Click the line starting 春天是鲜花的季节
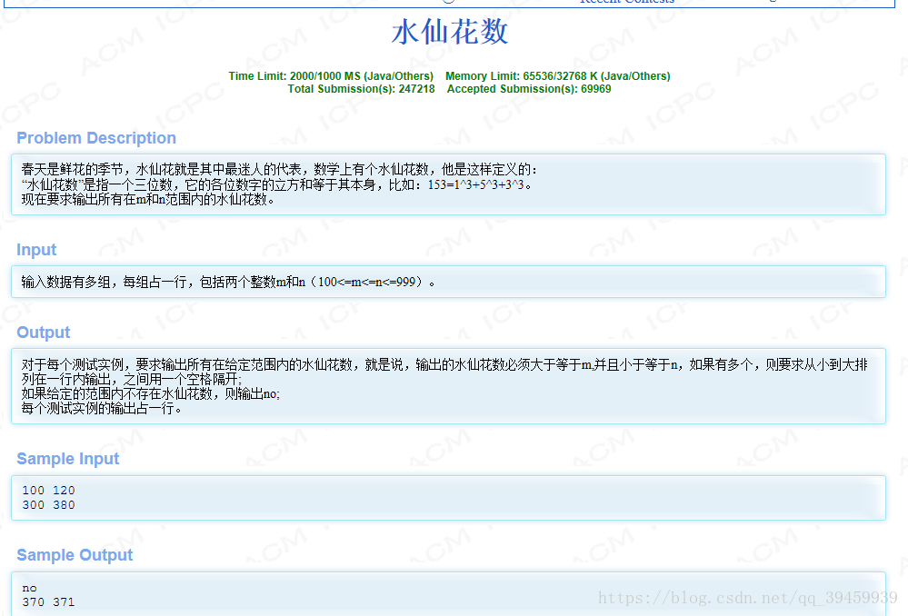This screenshot has height=616, width=908. [x=279, y=170]
